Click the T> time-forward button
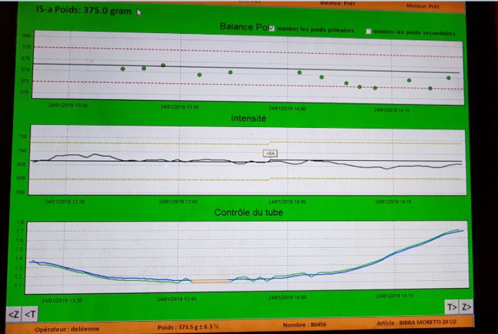This screenshot has width=498, height=334. (451, 307)
